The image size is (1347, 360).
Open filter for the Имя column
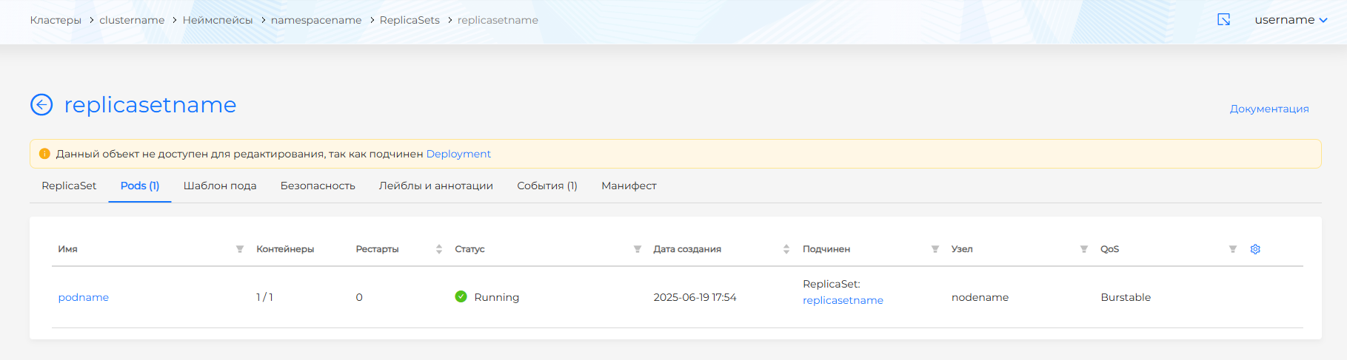240,249
